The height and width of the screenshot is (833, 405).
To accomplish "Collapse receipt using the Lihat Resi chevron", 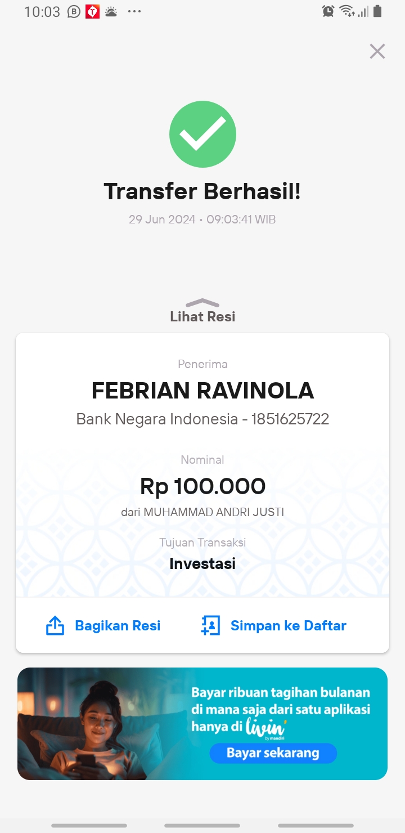I will tap(202, 303).
